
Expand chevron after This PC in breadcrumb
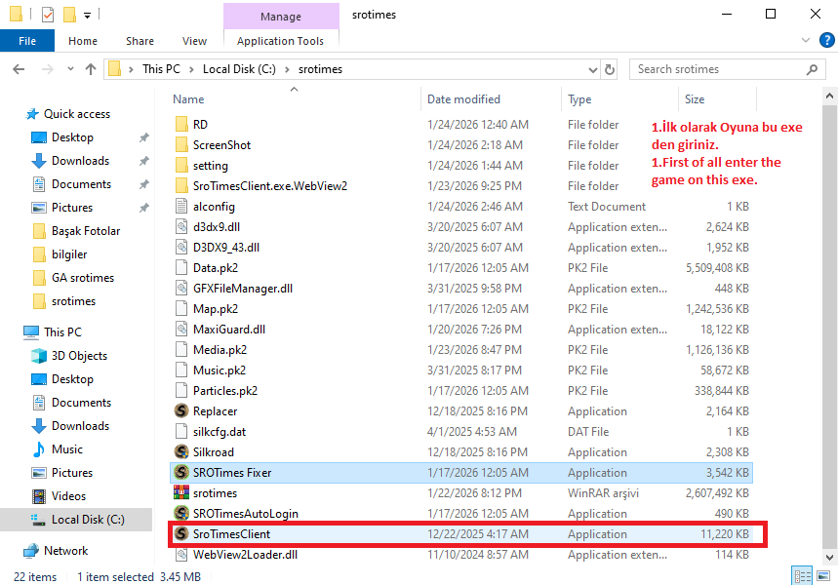191,69
